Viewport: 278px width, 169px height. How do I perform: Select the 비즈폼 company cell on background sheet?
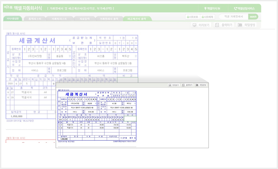click(101, 56)
